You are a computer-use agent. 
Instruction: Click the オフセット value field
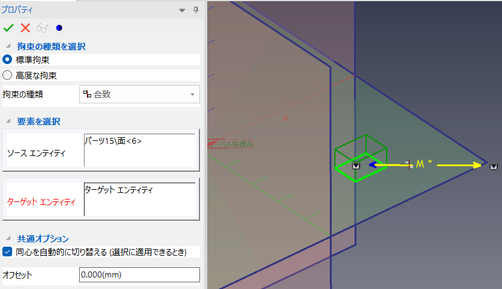pos(139,275)
